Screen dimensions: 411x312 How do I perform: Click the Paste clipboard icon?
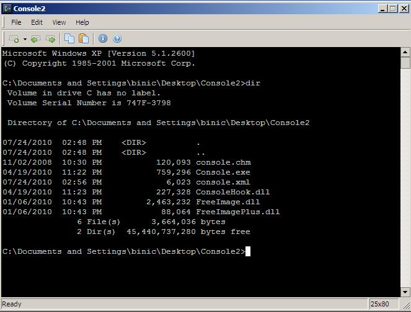click(84, 38)
